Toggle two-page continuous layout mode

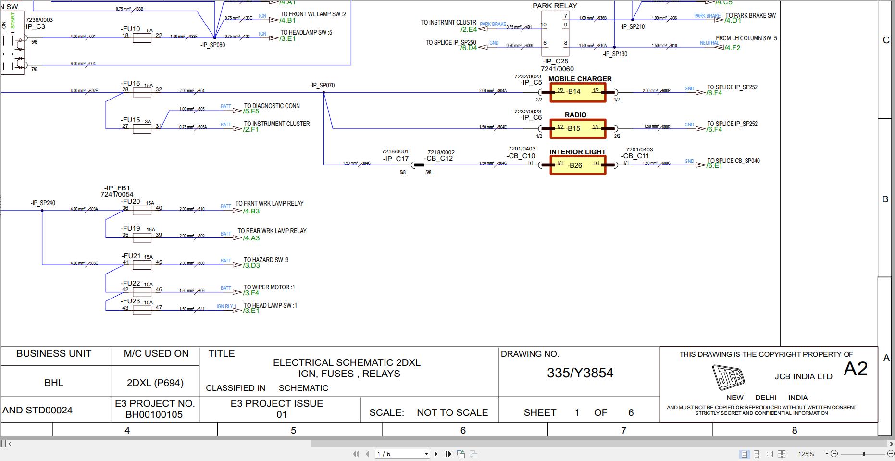click(782, 453)
